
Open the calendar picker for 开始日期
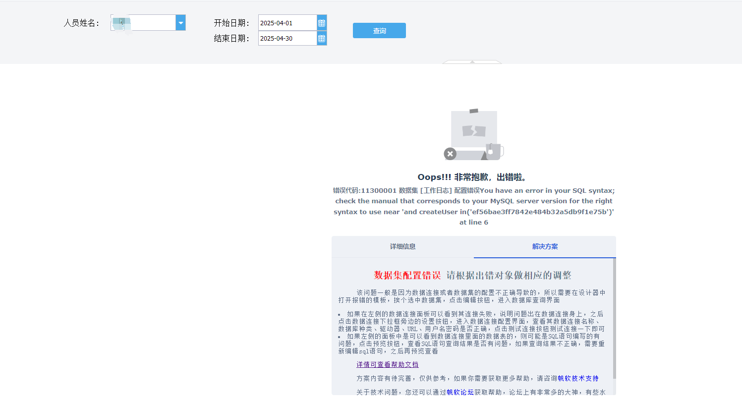point(322,23)
